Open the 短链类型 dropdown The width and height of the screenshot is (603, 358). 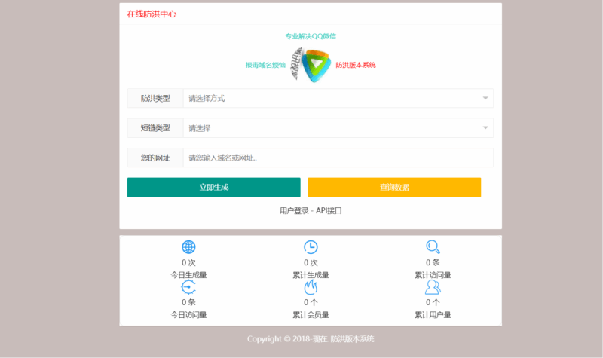(338, 128)
